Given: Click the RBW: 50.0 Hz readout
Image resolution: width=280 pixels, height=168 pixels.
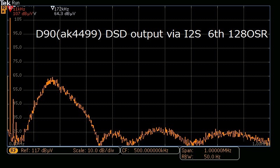Looking at the screenshot, I should point(201,157).
